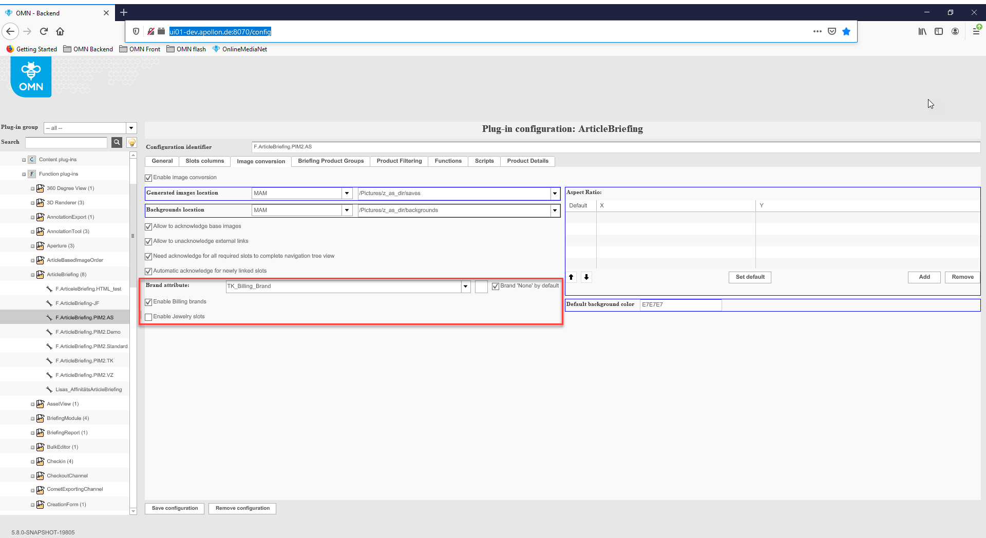Click the OMN bee logo
Screen dimensions: 986x538
tap(30, 76)
